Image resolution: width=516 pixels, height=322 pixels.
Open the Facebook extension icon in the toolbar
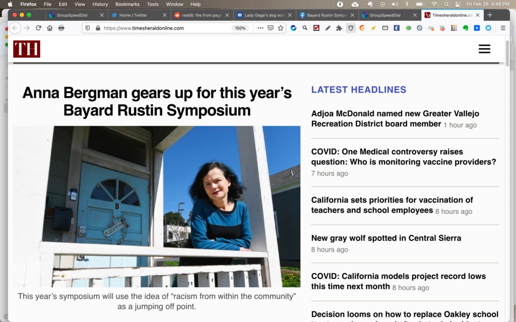click(x=397, y=28)
